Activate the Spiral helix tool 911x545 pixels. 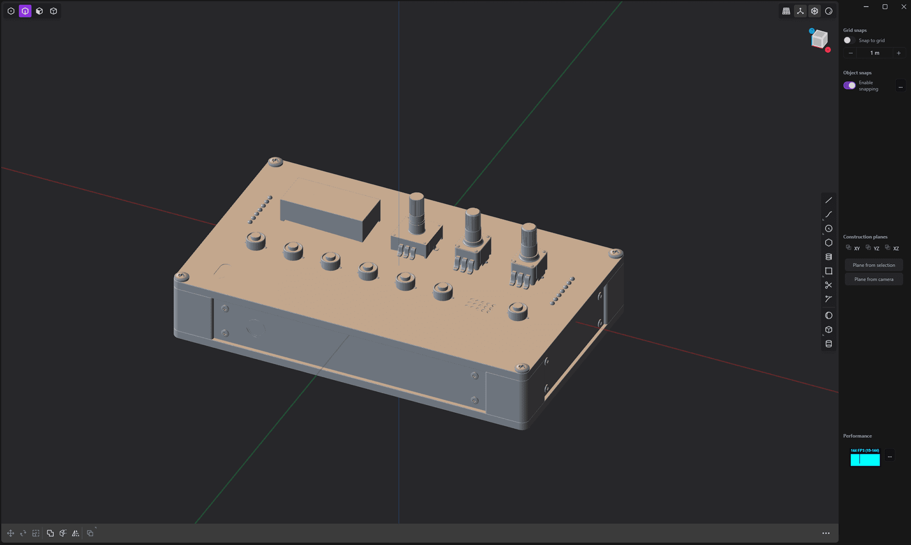click(828, 257)
